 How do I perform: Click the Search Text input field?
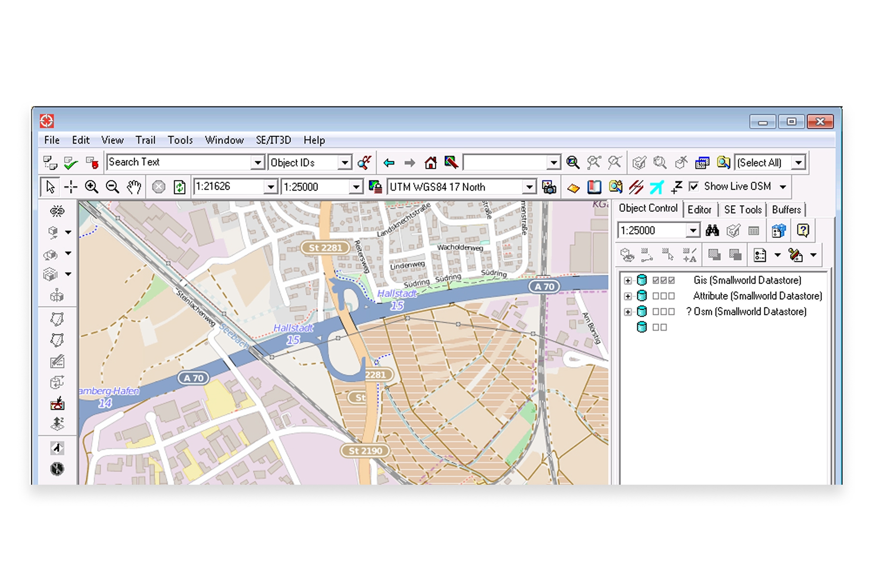(x=179, y=162)
